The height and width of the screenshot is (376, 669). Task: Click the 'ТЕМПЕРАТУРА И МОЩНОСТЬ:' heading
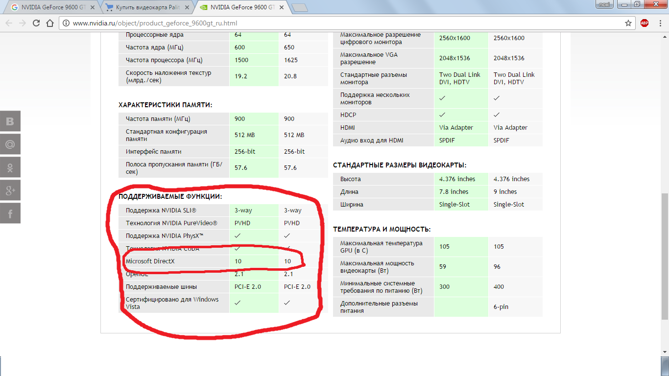[x=382, y=229]
